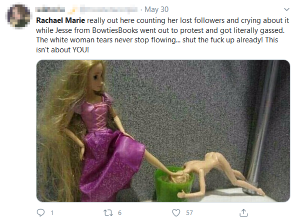Click the word BowtiesBooks in tweet

pyautogui.click(x=115, y=30)
